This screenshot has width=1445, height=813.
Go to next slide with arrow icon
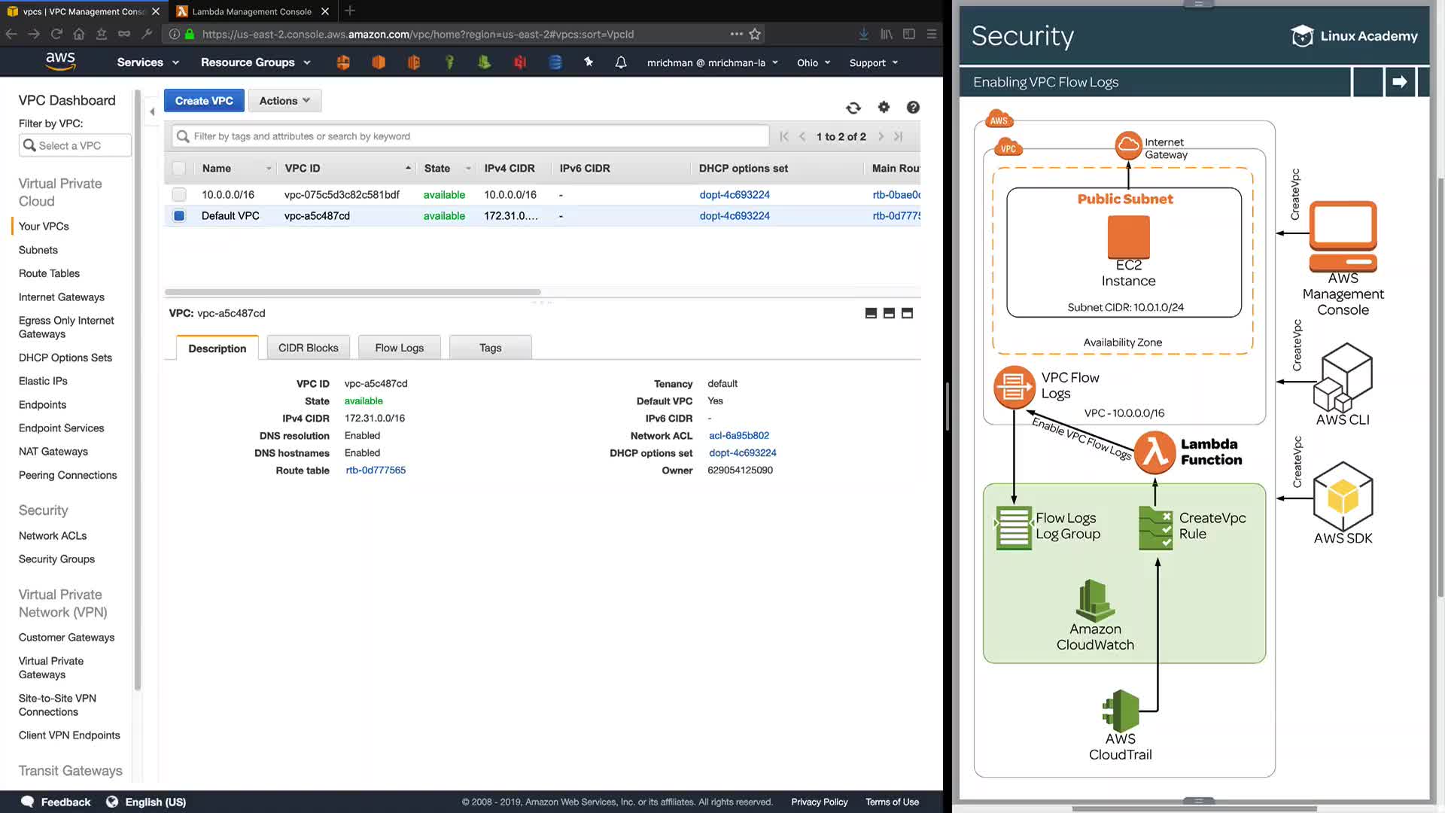tap(1399, 81)
